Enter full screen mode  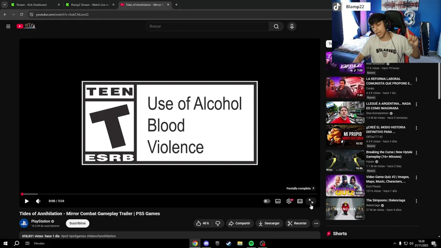[x=311, y=201]
